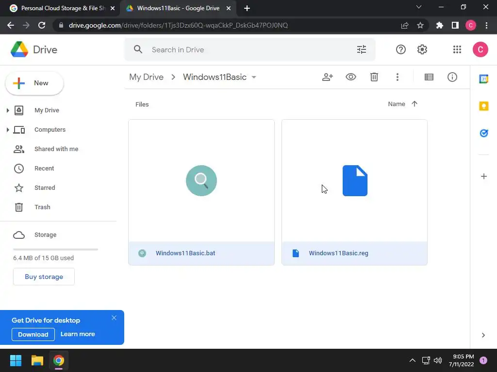The height and width of the screenshot is (372, 497).
Task: Click Download Drive for desktop
Action: click(33, 334)
